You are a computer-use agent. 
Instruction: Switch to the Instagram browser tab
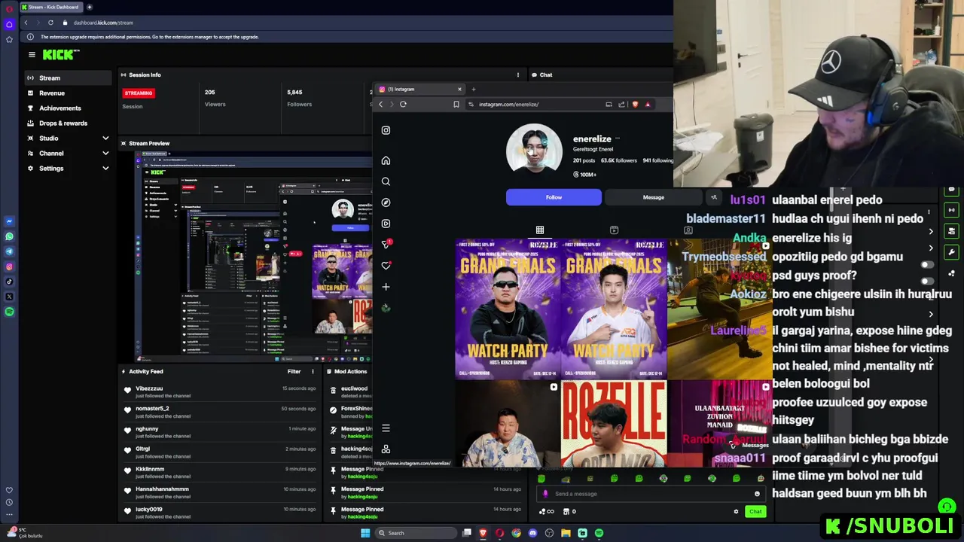[418, 89]
